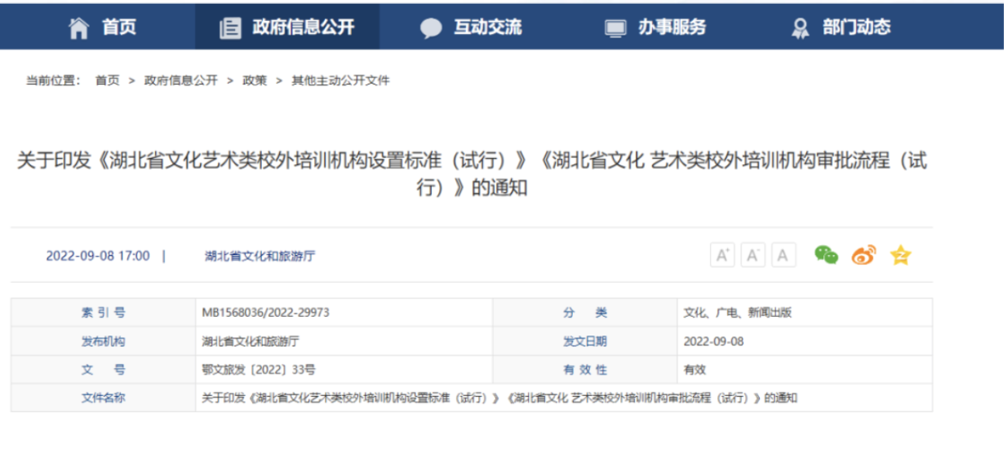Click the monitor icon beside 办事服务

tap(615, 29)
